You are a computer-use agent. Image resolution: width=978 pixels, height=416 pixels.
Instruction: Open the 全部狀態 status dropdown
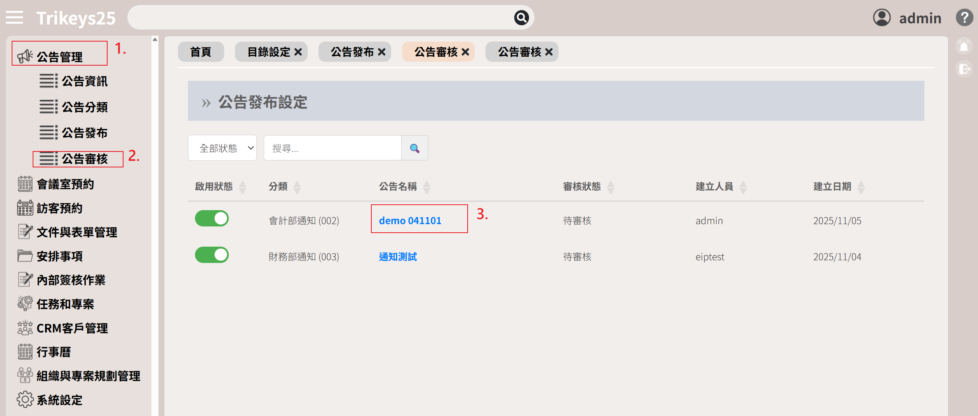pos(222,148)
